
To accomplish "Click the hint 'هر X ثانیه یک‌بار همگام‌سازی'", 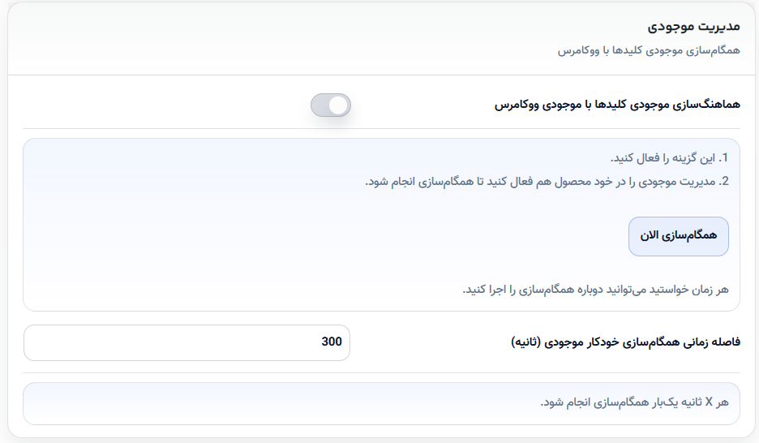I will pyautogui.click(x=635, y=402).
